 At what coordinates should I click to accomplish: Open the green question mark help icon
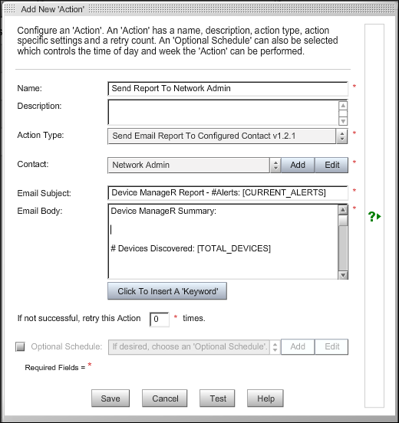click(x=374, y=216)
